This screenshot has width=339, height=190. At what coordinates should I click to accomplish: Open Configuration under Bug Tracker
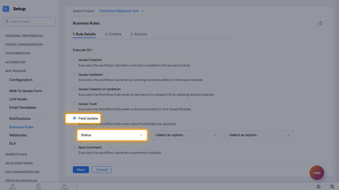coord(21,80)
